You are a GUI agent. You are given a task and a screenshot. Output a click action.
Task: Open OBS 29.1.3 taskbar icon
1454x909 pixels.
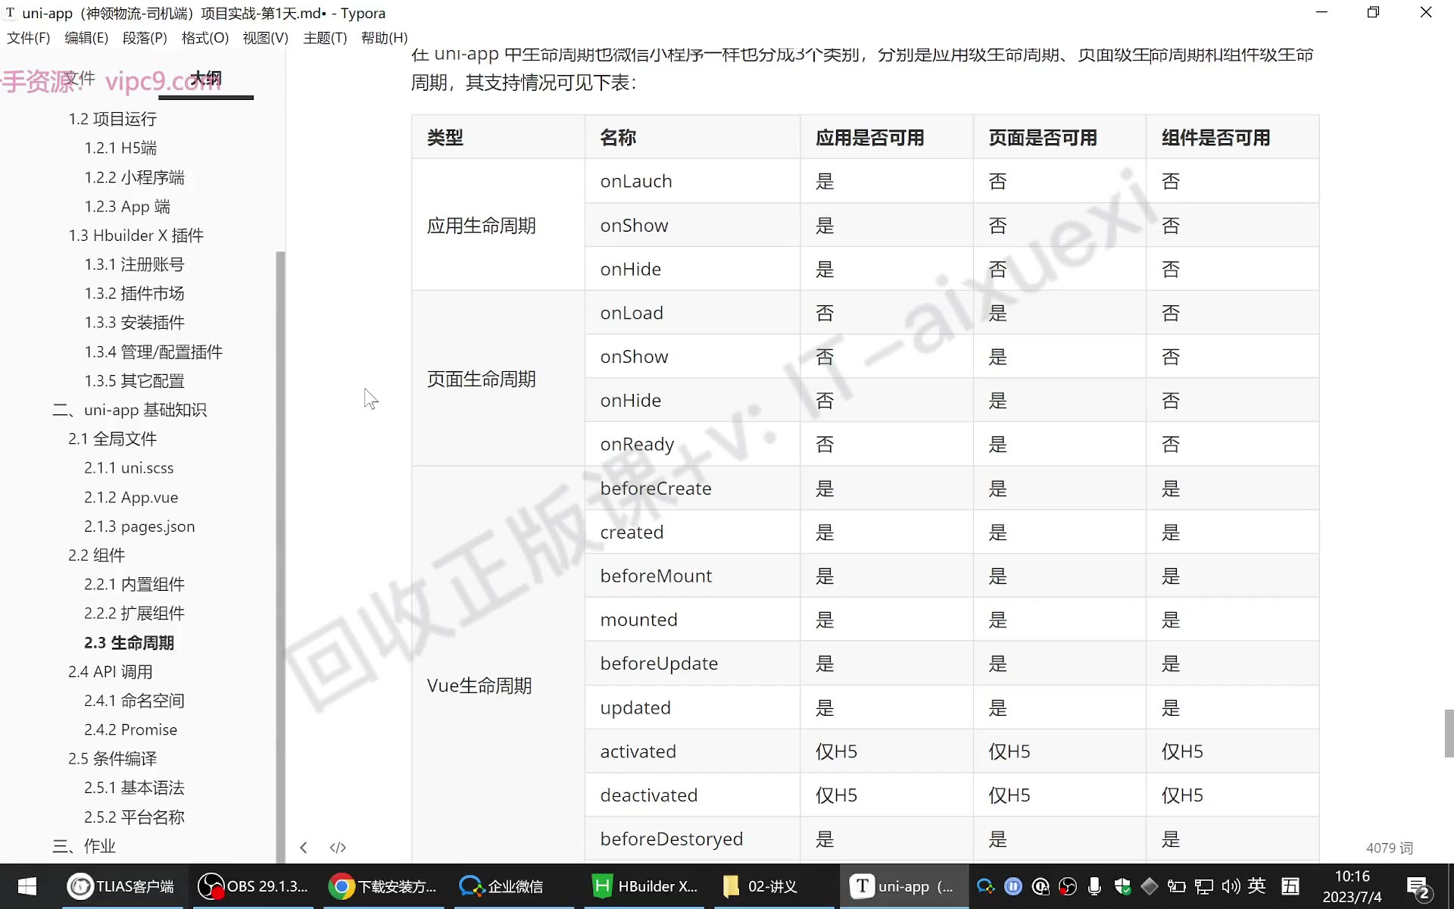click(253, 886)
